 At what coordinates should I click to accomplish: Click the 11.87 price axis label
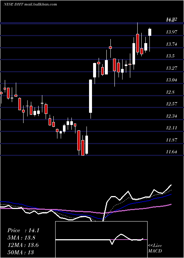[171, 140]
